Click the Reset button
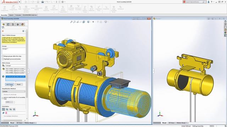Image resolution: width=227 pixels, height=127 pixels. [x=19, y=84]
